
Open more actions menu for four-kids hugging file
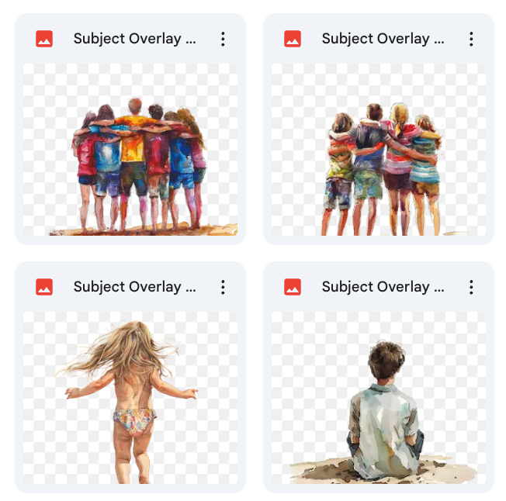point(471,39)
